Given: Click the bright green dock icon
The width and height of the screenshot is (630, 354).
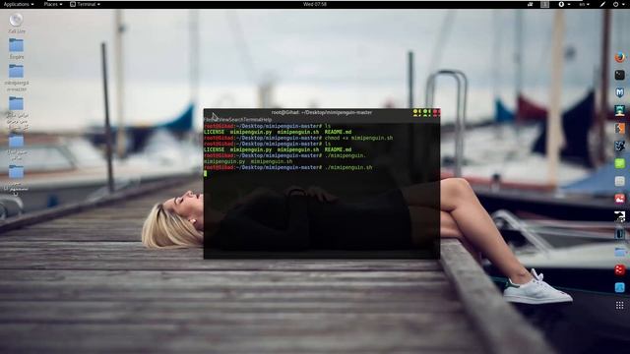Looking at the screenshot, I should (619, 163).
